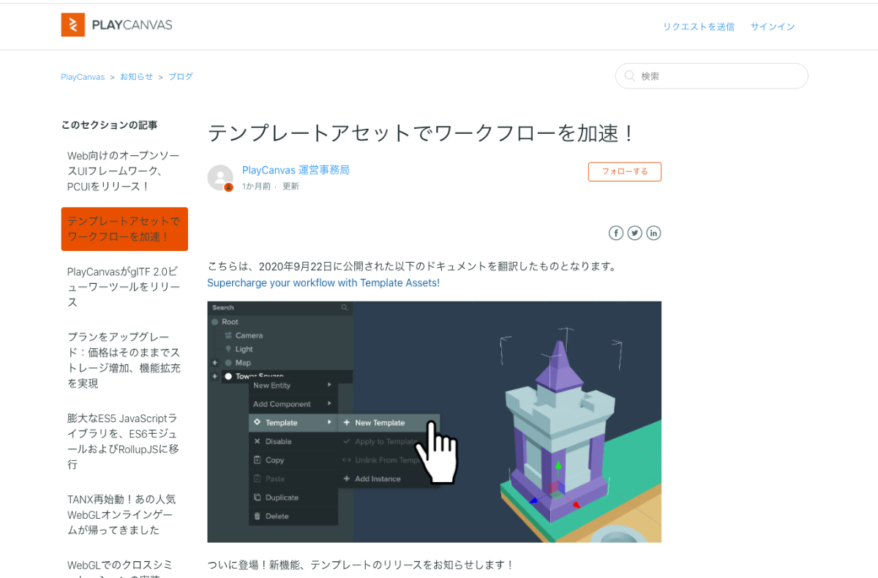
Task: Open sidebar article about glTF 2.0 viewer
Action: 124,287
